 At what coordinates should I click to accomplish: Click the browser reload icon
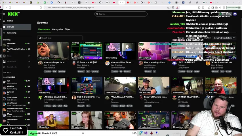(x=10, y=7)
